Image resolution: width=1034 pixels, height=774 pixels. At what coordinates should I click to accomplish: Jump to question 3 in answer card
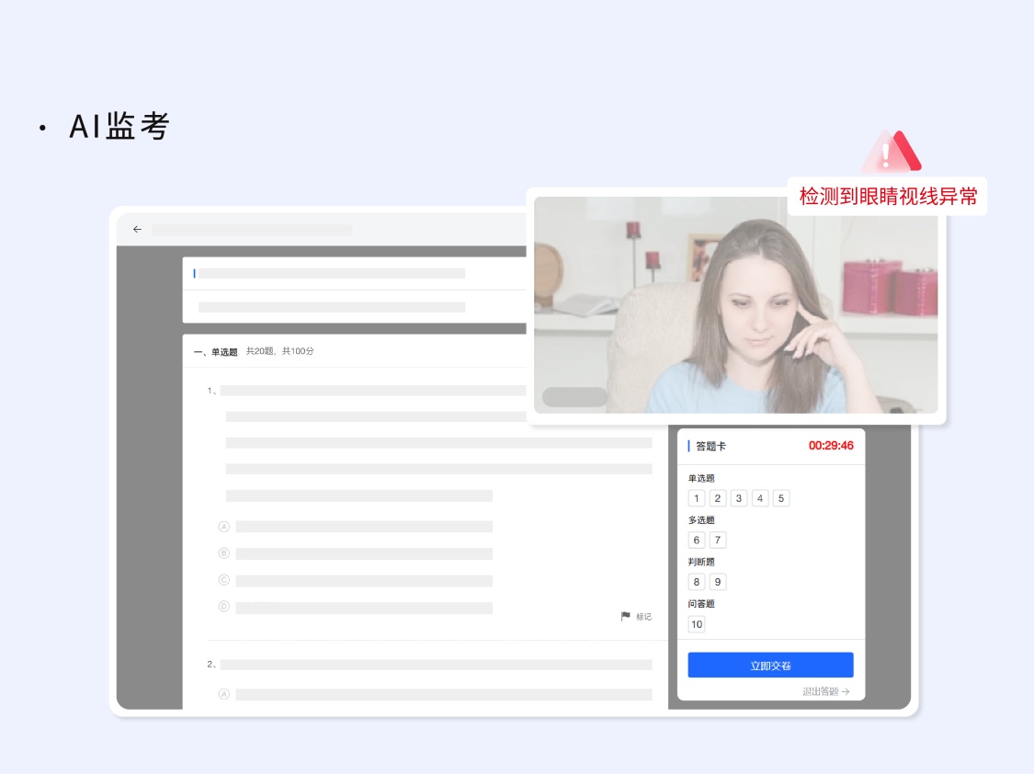[739, 498]
